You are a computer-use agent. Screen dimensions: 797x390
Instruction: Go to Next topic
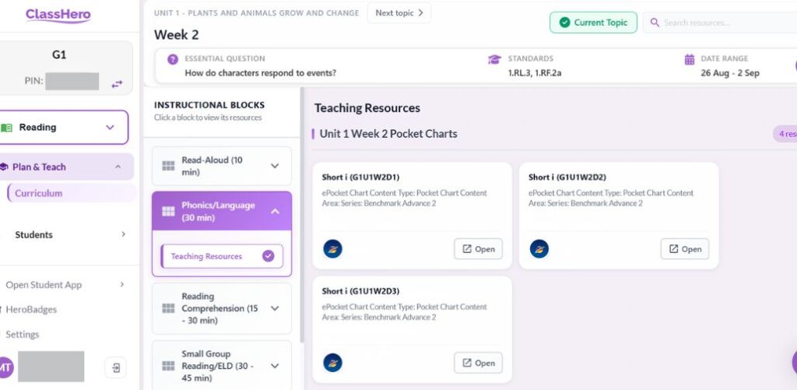[x=398, y=13]
